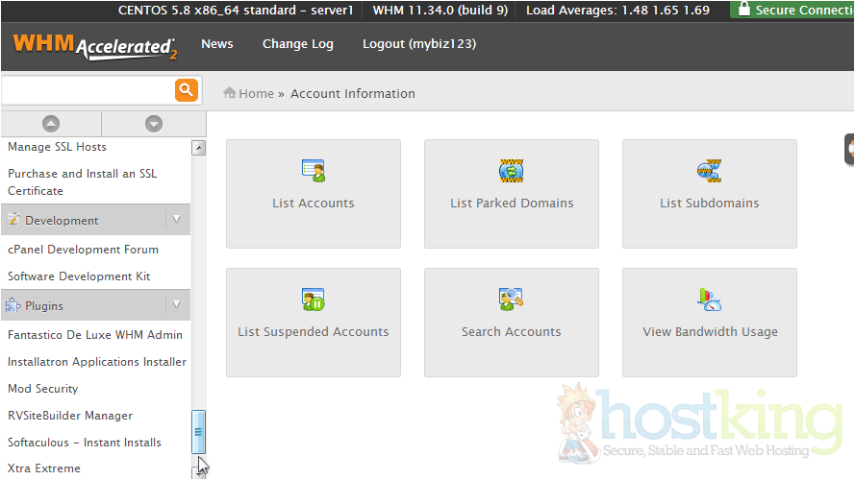The height and width of the screenshot is (480, 855).
Task: Open the Mod Security plugin link
Action: click(x=43, y=389)
